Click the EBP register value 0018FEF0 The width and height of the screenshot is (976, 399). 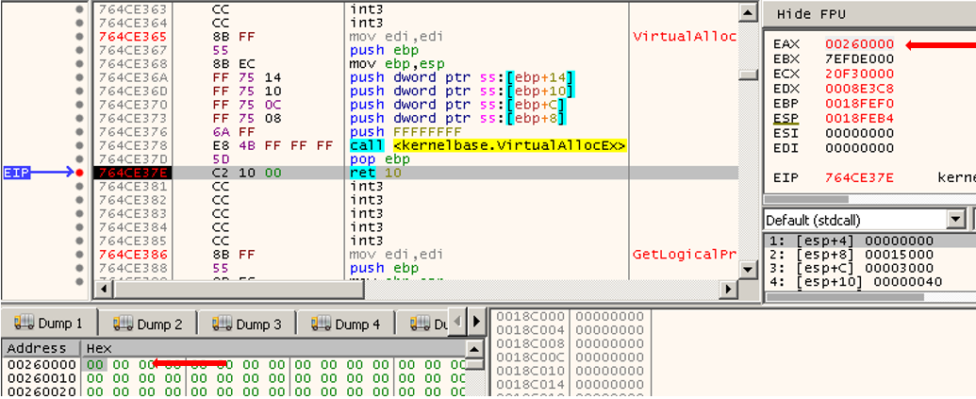860,104
